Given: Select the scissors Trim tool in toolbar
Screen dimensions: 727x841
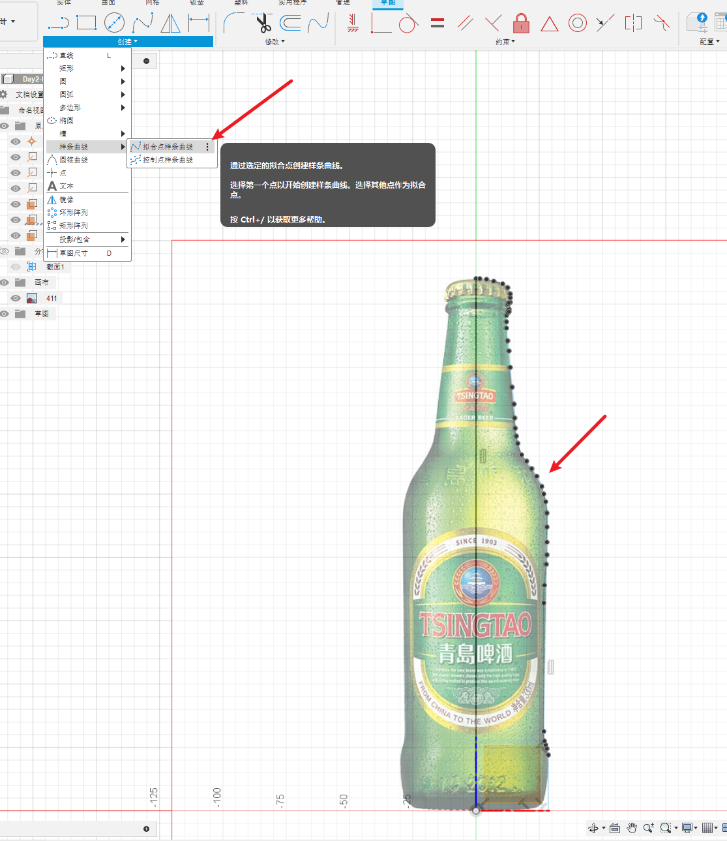Looking at the screenshot, I should click(x=263, y=23).
